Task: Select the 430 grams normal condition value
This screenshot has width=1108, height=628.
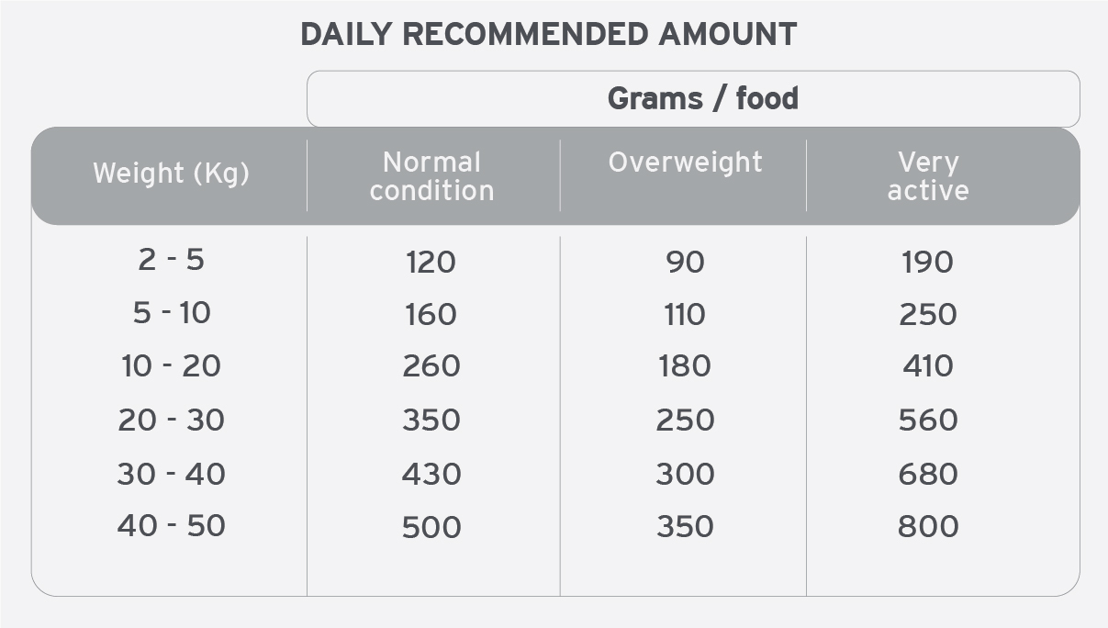Action: pyautogui.click(x=431, y=474)
